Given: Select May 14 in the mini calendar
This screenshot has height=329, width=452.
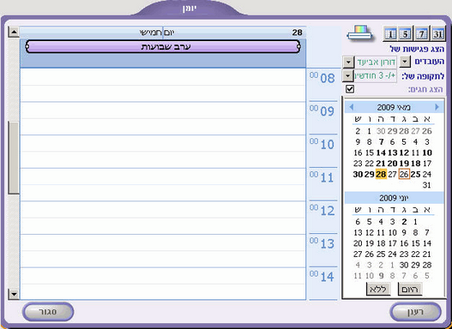Looking at the screenshot, I should tap(381, 153).
